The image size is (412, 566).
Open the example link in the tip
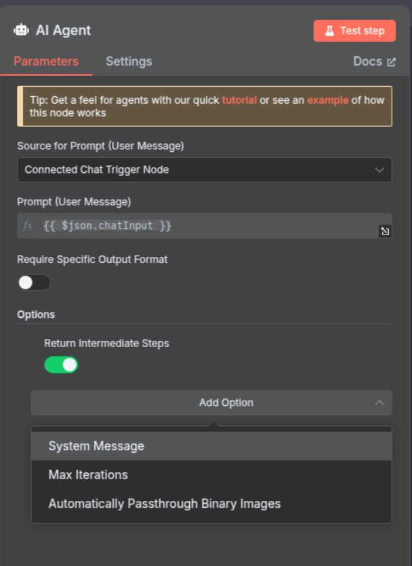coord(327,100)
